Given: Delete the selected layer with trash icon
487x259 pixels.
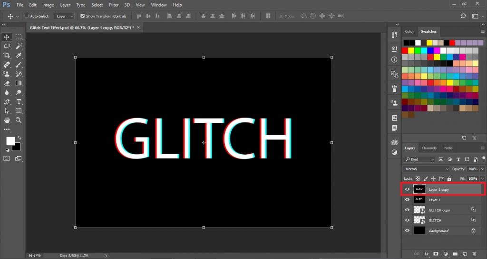Looking at the screenshot, I should pos(474,254).
